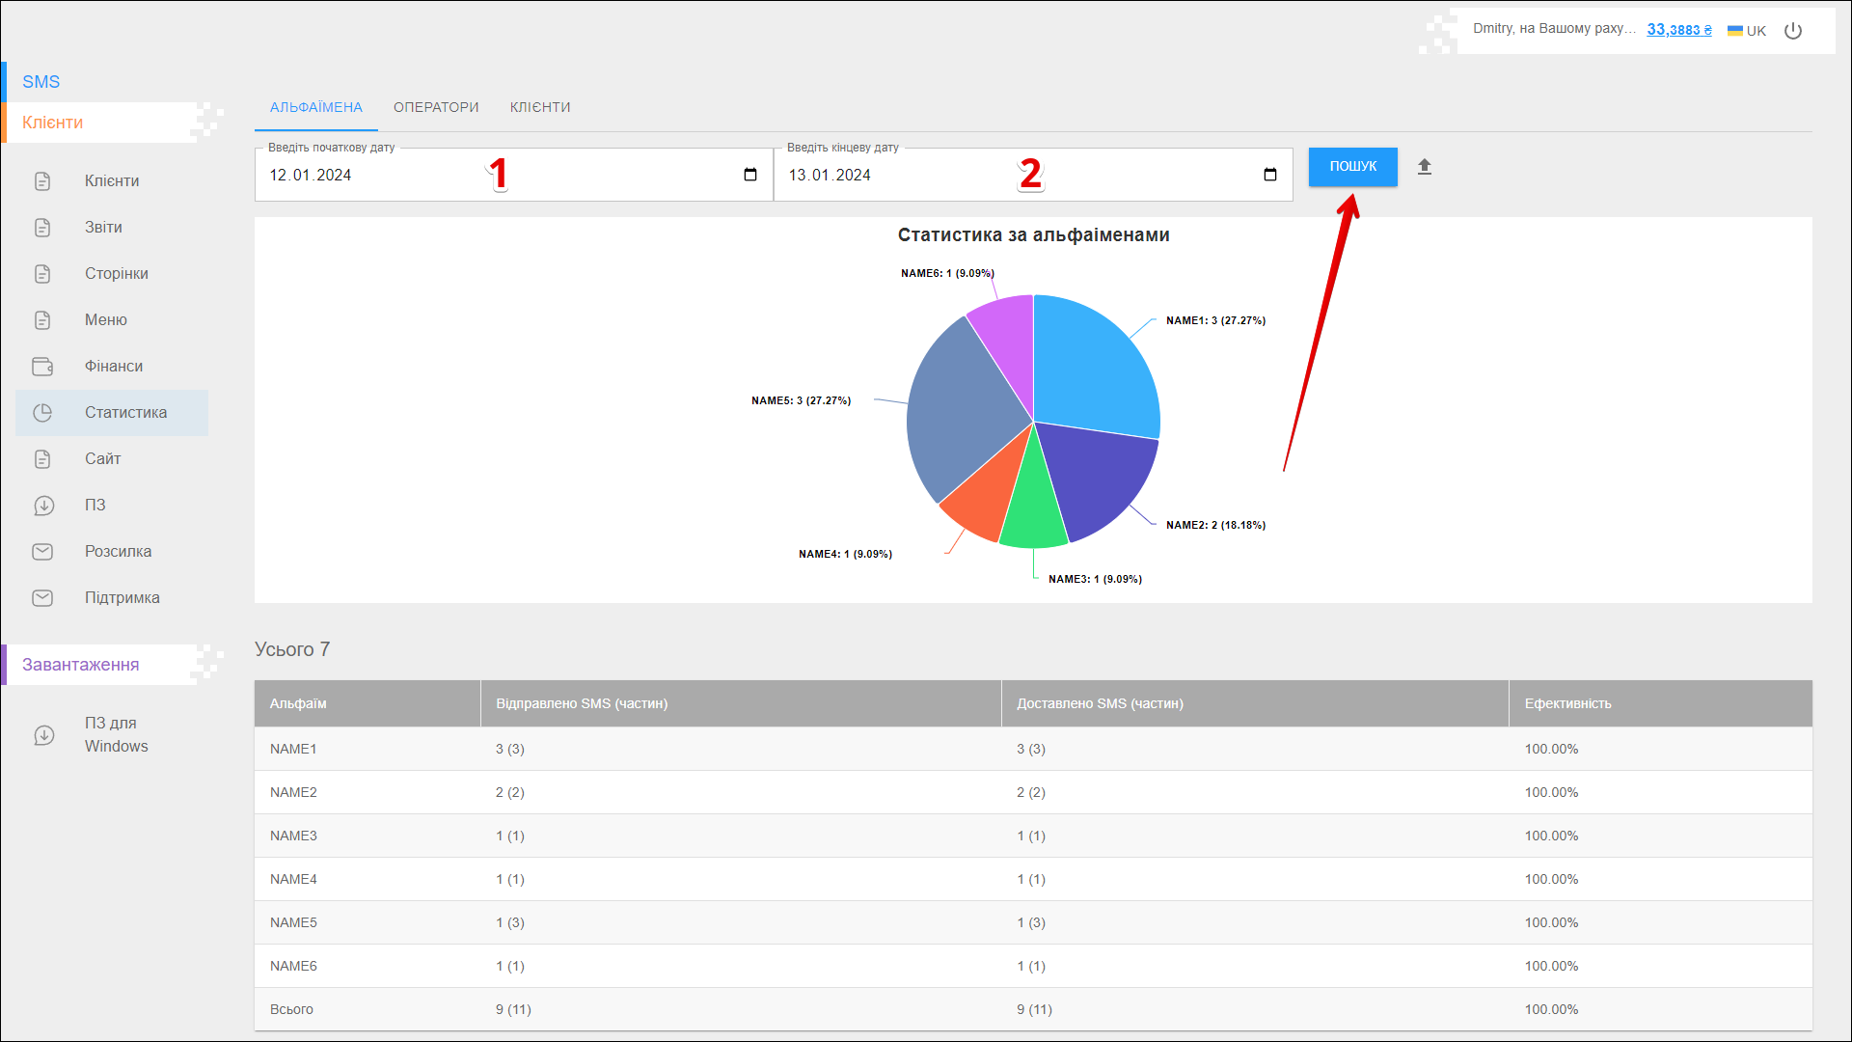
Task: Open end date calendar picker
Action: (x=1270, y=175)
